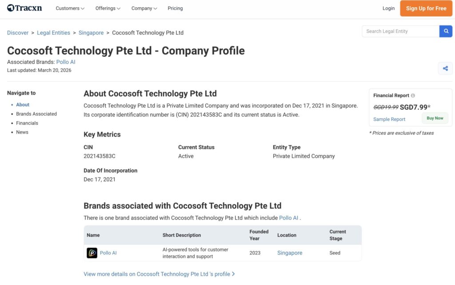Jump to News section
The image size is (455, 285).
[x=22, y=132]
